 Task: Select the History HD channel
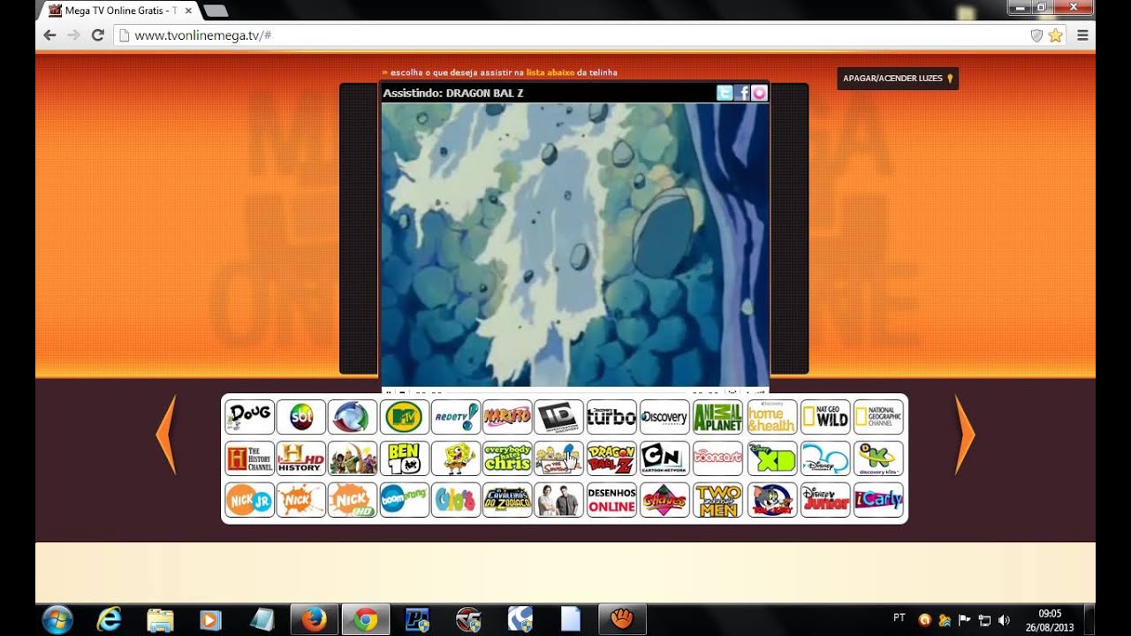pos(301,458)
